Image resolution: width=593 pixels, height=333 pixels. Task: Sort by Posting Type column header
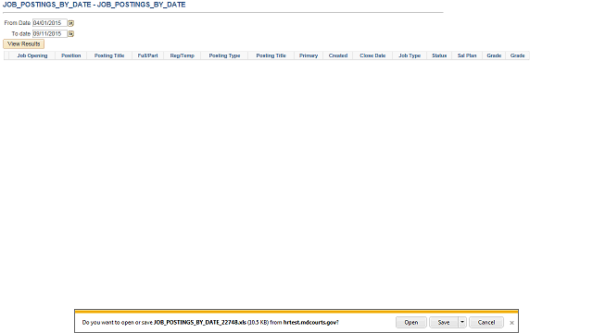[224, 55]
